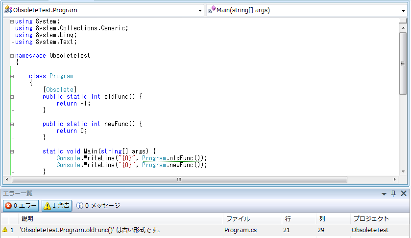Click the yellow warning icon in 警告 button
The height and width of the screenshot is (238, 411).
coord(47,206)
